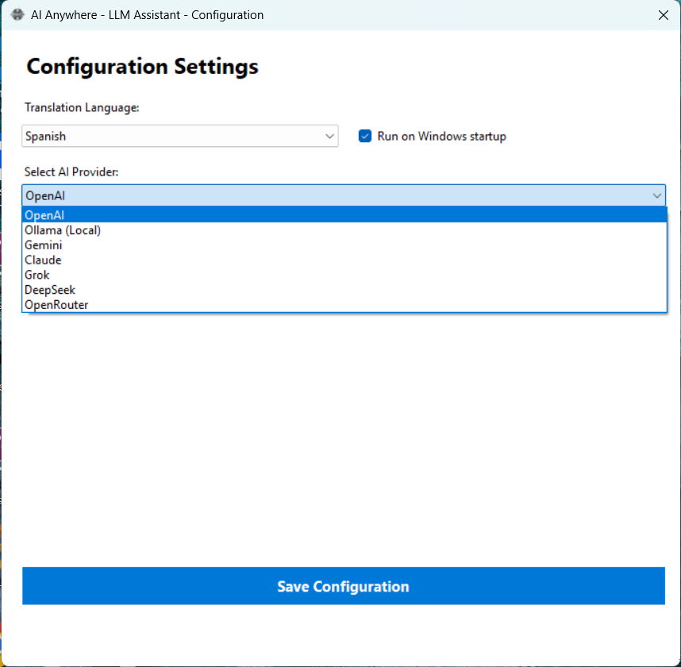Open the Translation Language dropdown showing Spanish

180,136
